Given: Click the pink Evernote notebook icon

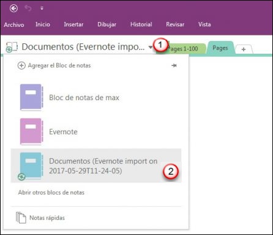Looking at the screenshot, I should pos(31,132).
